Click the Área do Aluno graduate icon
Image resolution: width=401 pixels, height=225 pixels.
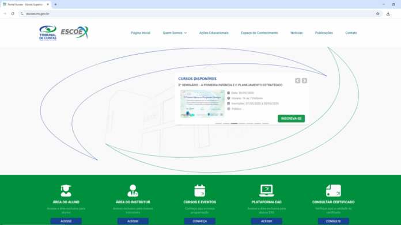click(66, 190)
